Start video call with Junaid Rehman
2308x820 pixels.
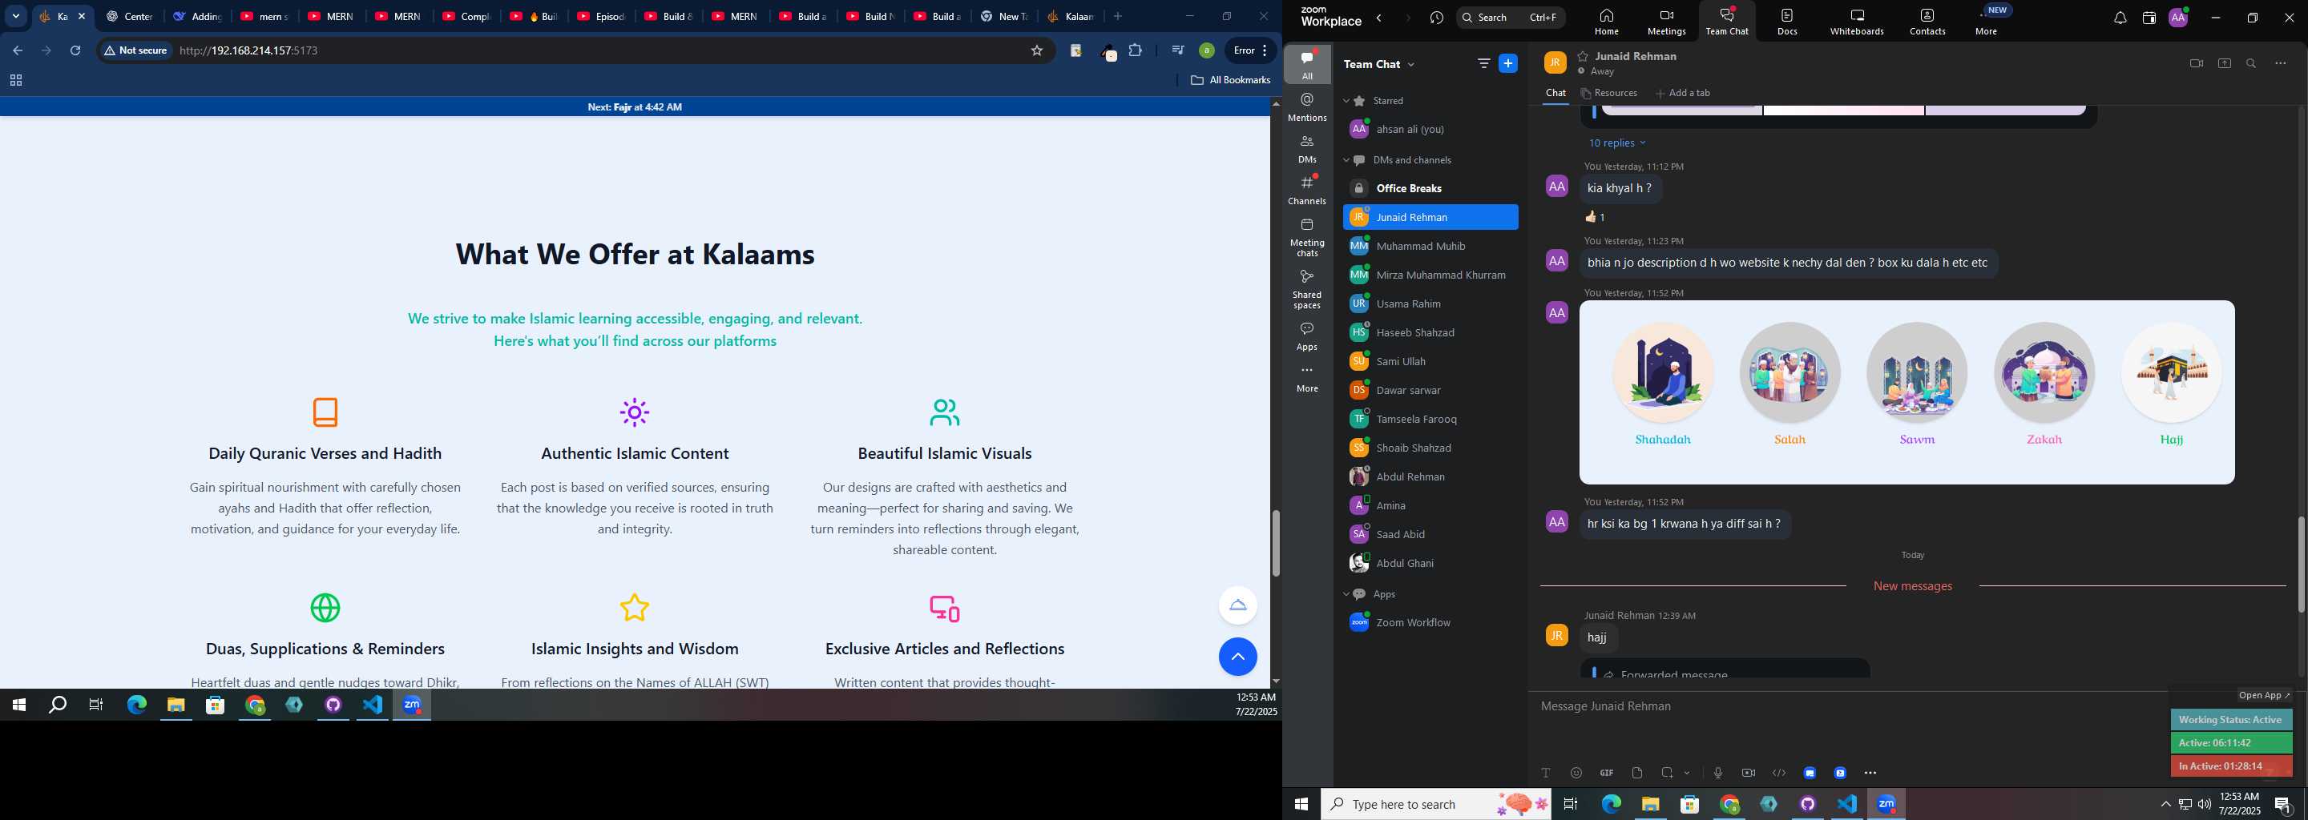(x=2196, y=63)
